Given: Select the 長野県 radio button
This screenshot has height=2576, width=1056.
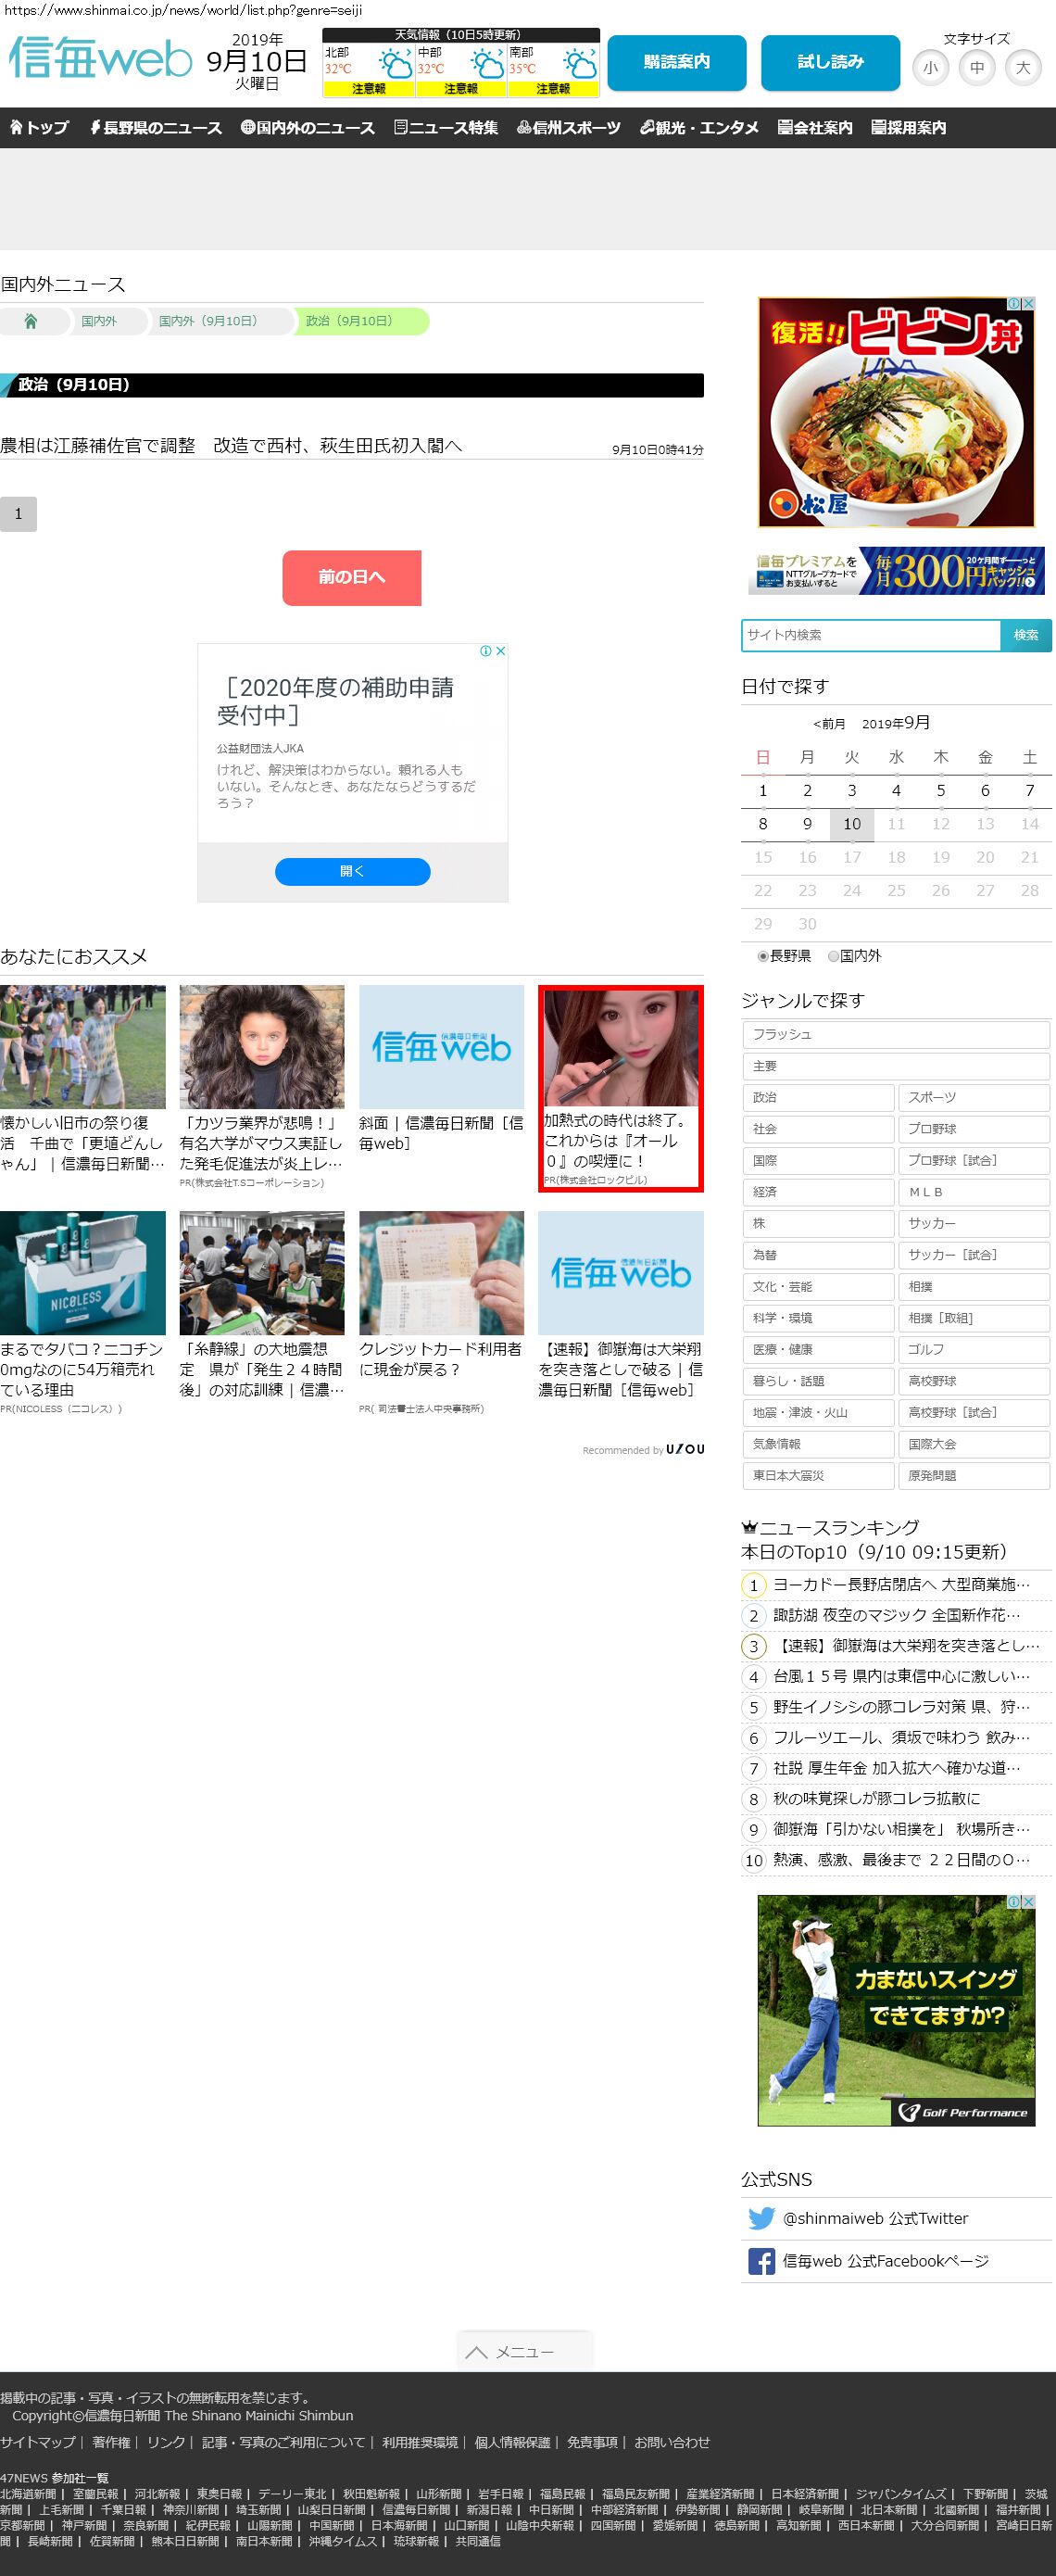Looking at the screenshot, I should [763, 956].
